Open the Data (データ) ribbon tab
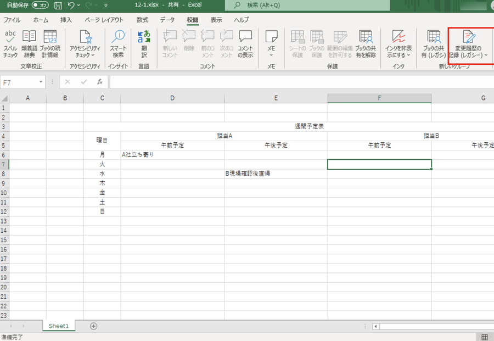The width and height of the screenshot is (494, 341). [x=167, y=20]
